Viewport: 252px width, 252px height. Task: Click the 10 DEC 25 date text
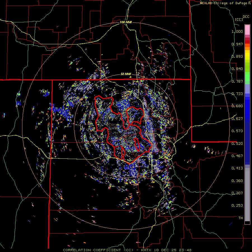(x=165, y=250)
